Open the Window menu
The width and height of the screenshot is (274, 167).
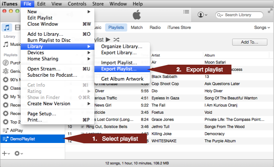118,4
